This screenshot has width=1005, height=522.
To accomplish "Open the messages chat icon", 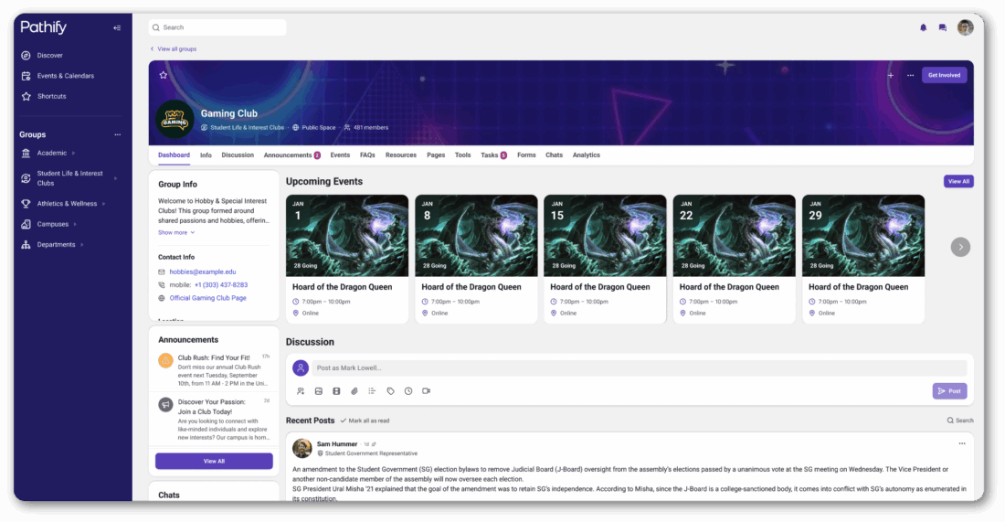I will pos(942,28).
